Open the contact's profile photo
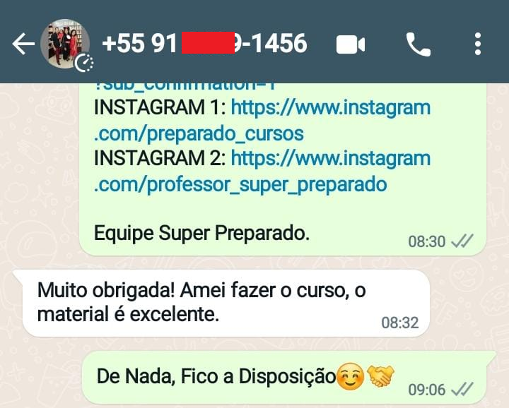 coord(65,44)
